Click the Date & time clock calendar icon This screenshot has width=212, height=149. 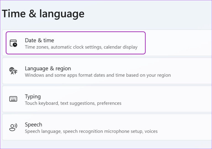click(13, 43)
